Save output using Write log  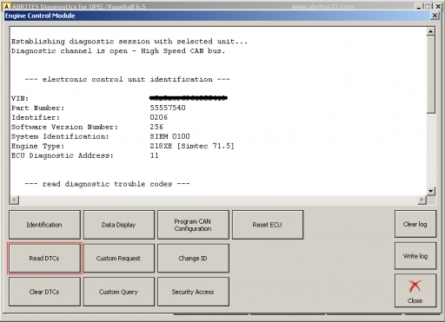pyautogui.click(x=415, y=256)
